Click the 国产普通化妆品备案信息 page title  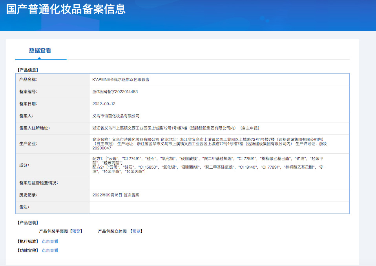pos(66,9)
